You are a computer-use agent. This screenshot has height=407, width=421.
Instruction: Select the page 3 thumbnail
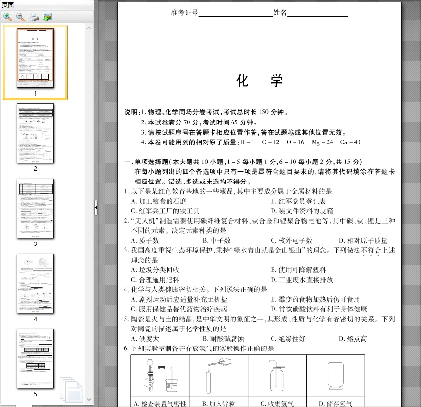(35, 208)
